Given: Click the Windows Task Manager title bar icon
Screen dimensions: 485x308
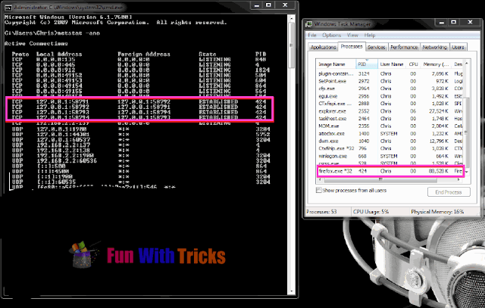Looking at the screenshot, I should click(x=308, y=24).
